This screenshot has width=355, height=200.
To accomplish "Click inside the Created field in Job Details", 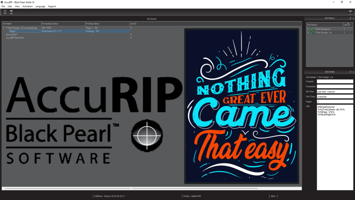I will click(x=335, y=81).
